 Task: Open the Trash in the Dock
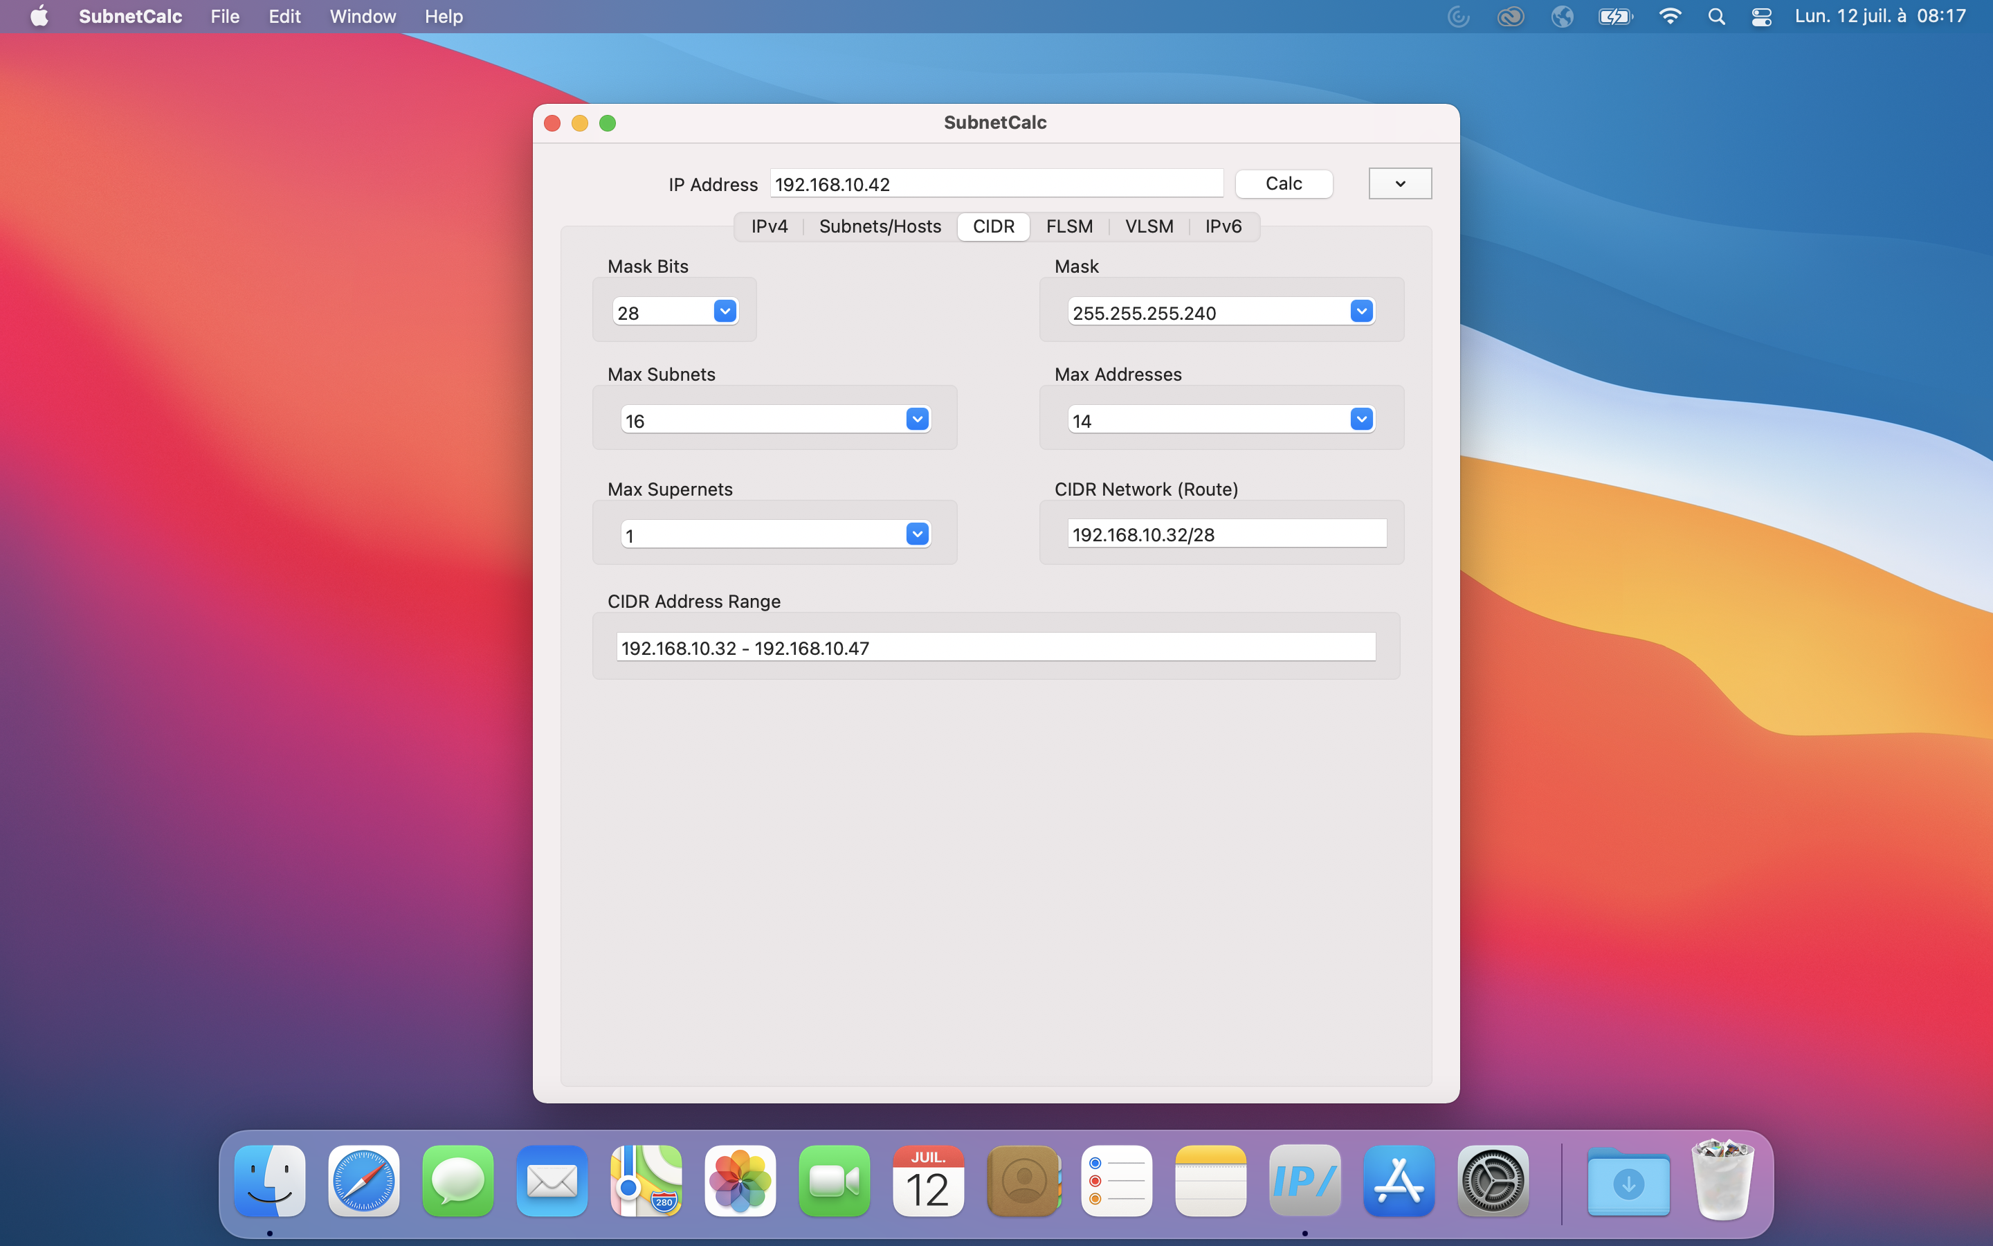click(1722, 1180)
